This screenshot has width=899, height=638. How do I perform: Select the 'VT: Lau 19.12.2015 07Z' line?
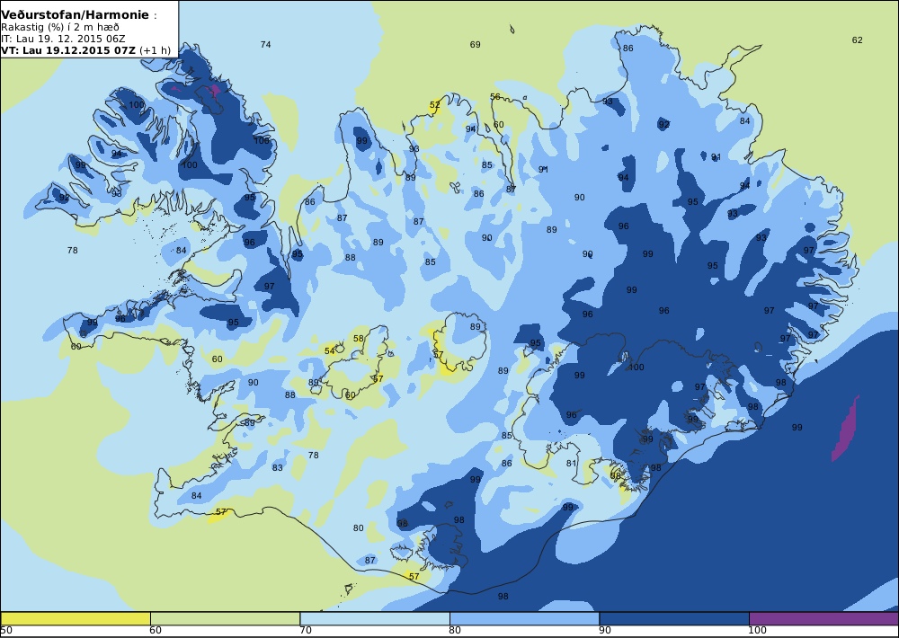[68, 50]
